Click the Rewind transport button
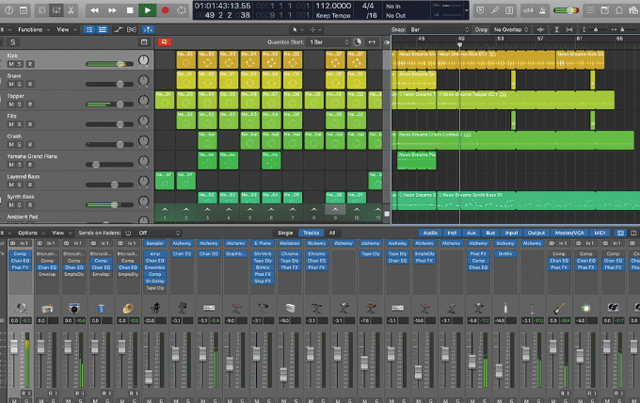The image size is (640, 403). coord(93,9)
